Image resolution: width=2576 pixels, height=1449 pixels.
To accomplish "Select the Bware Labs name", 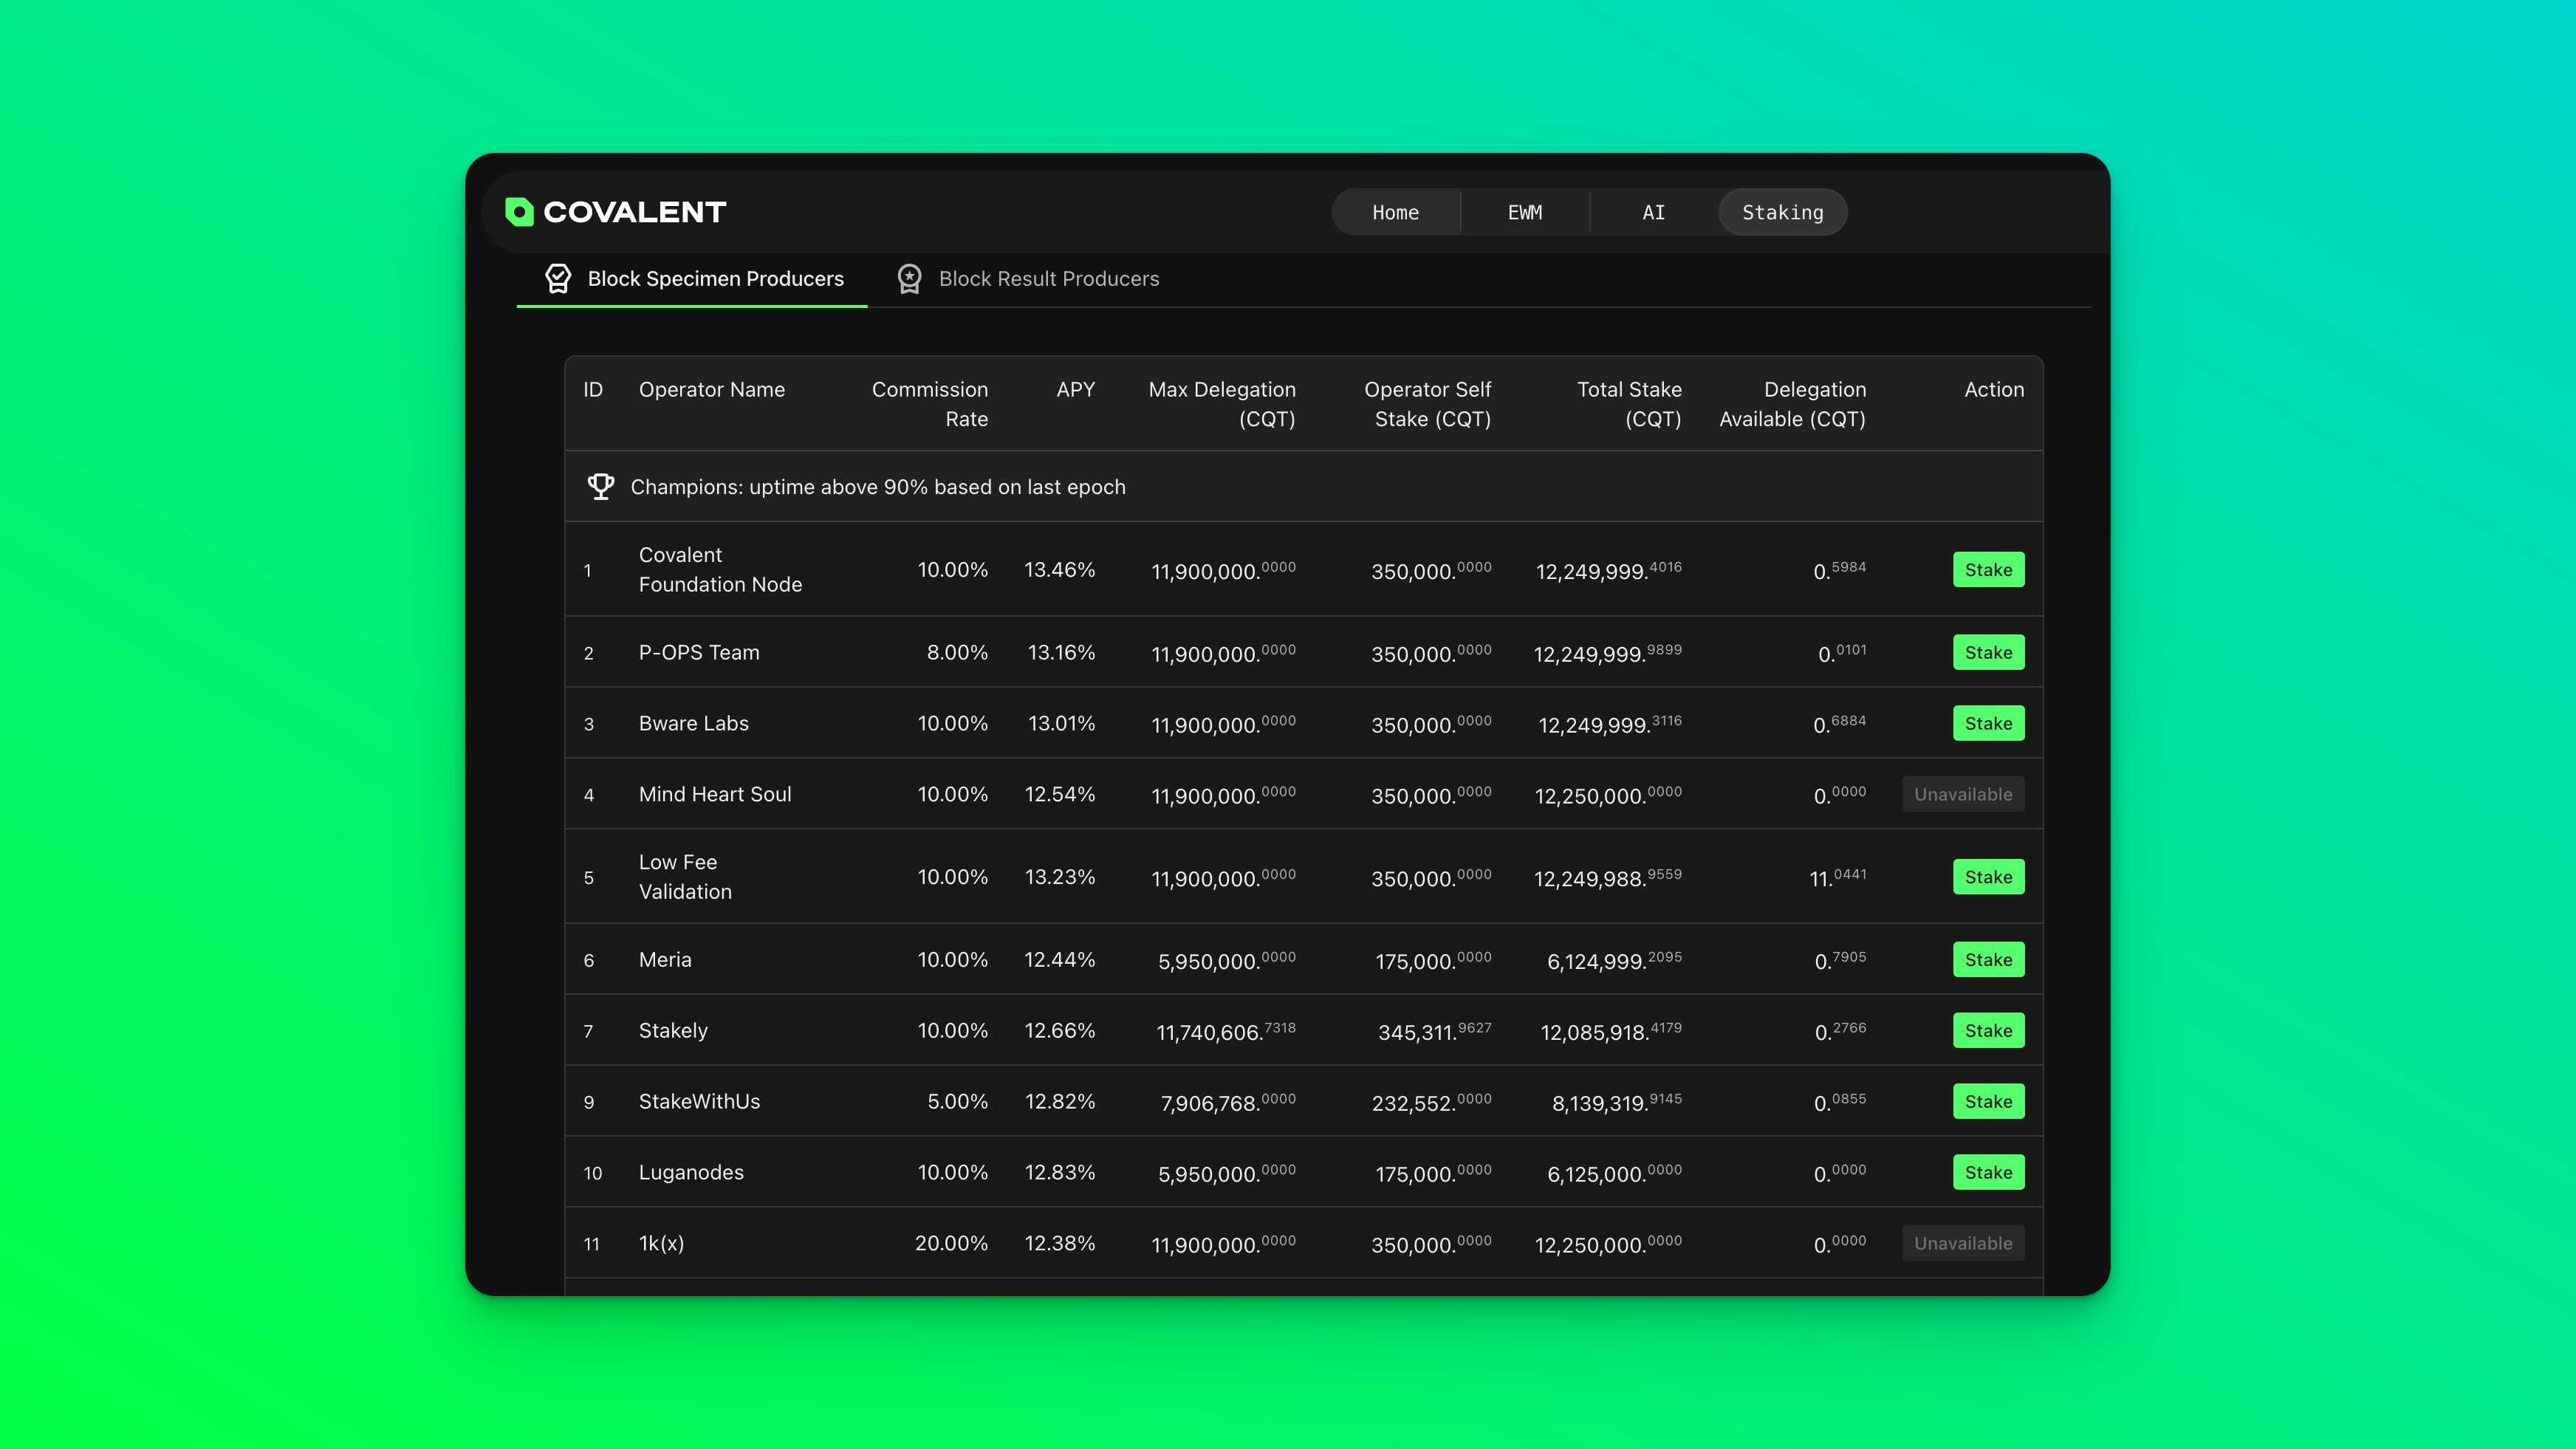I will click(693, 724).
